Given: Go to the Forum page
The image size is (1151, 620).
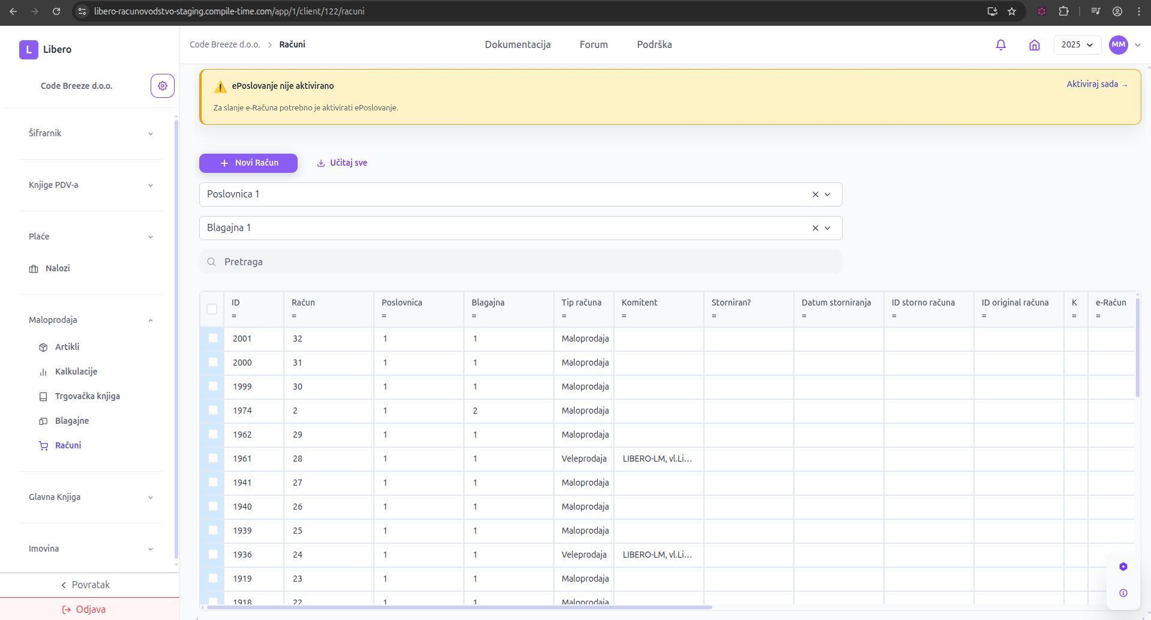Looking at the screenshot, I should 594,45.
